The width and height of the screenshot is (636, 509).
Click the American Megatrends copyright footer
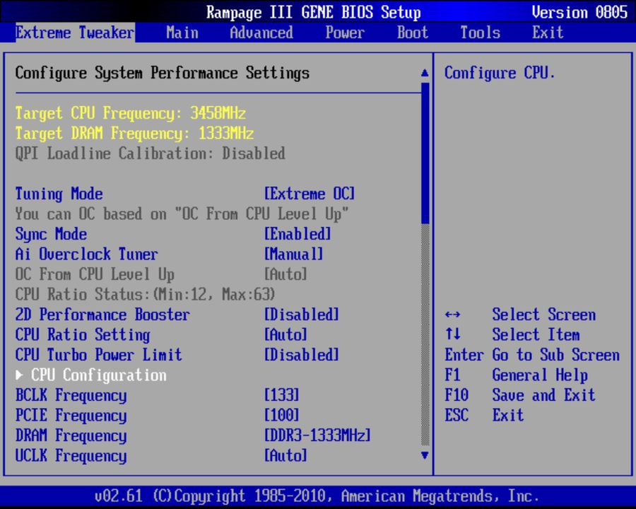point(317,496)
